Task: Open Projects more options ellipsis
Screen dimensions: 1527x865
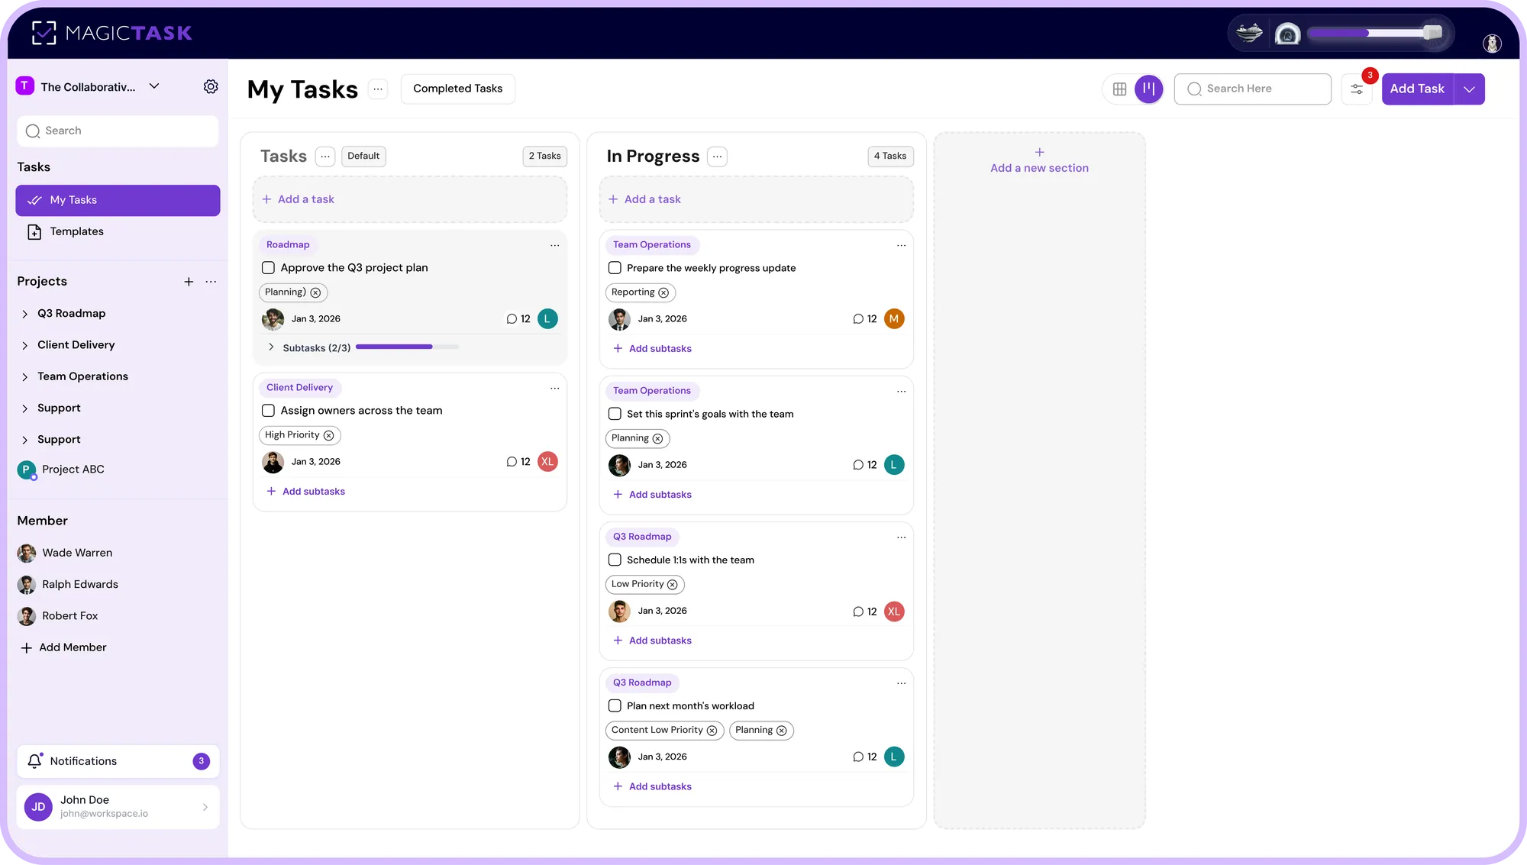Action: pos(211,282)
